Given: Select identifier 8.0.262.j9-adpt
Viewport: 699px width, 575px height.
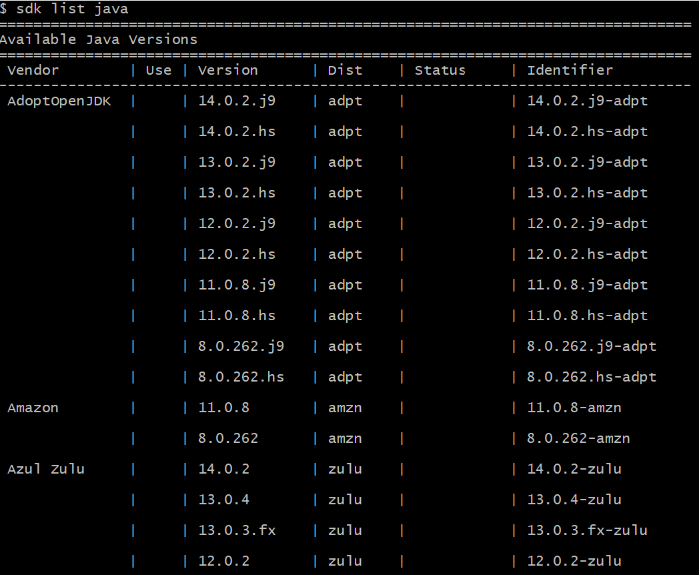Looking at the screenshot, I should (x=592, y=346).
